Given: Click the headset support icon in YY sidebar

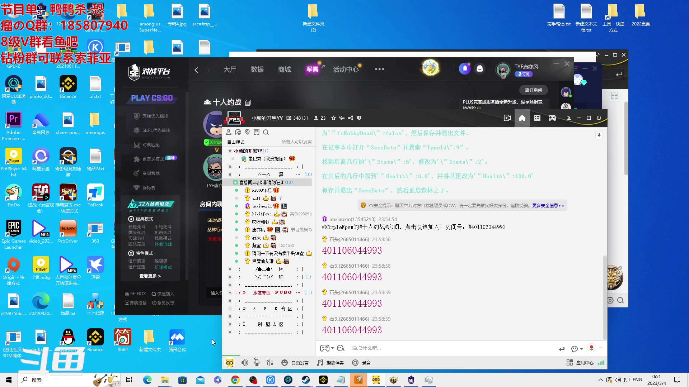Looking at the screenshot, I should 238,132.
